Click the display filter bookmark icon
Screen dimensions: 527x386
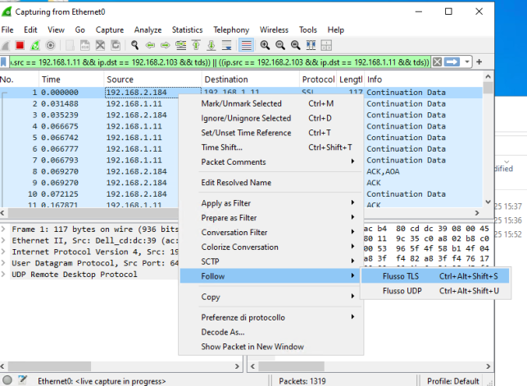(4, 62)
